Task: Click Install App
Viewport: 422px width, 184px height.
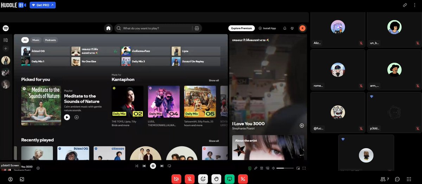Action: 267,28
